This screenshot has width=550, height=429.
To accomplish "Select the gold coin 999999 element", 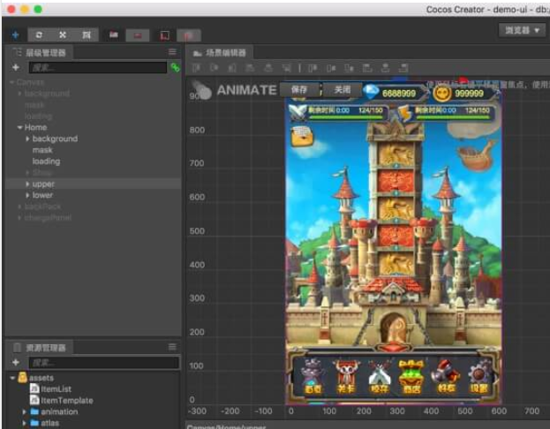I will [x=466, y=94].
